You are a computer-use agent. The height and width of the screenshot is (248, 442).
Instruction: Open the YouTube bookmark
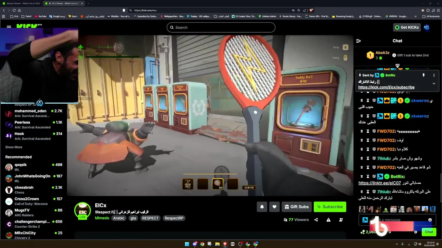click(x=40, y=16)
